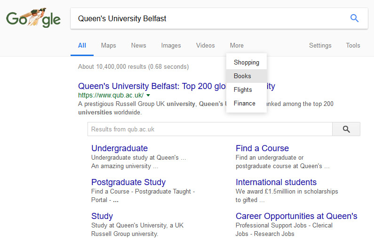Open Settings menu
Viewport: 374px width, 243px height.
coord(320,45)
